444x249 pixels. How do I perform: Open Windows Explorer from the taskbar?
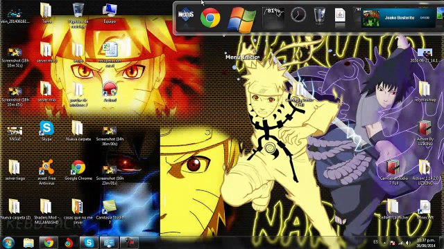pyautogui.click(x=28, y=243)
